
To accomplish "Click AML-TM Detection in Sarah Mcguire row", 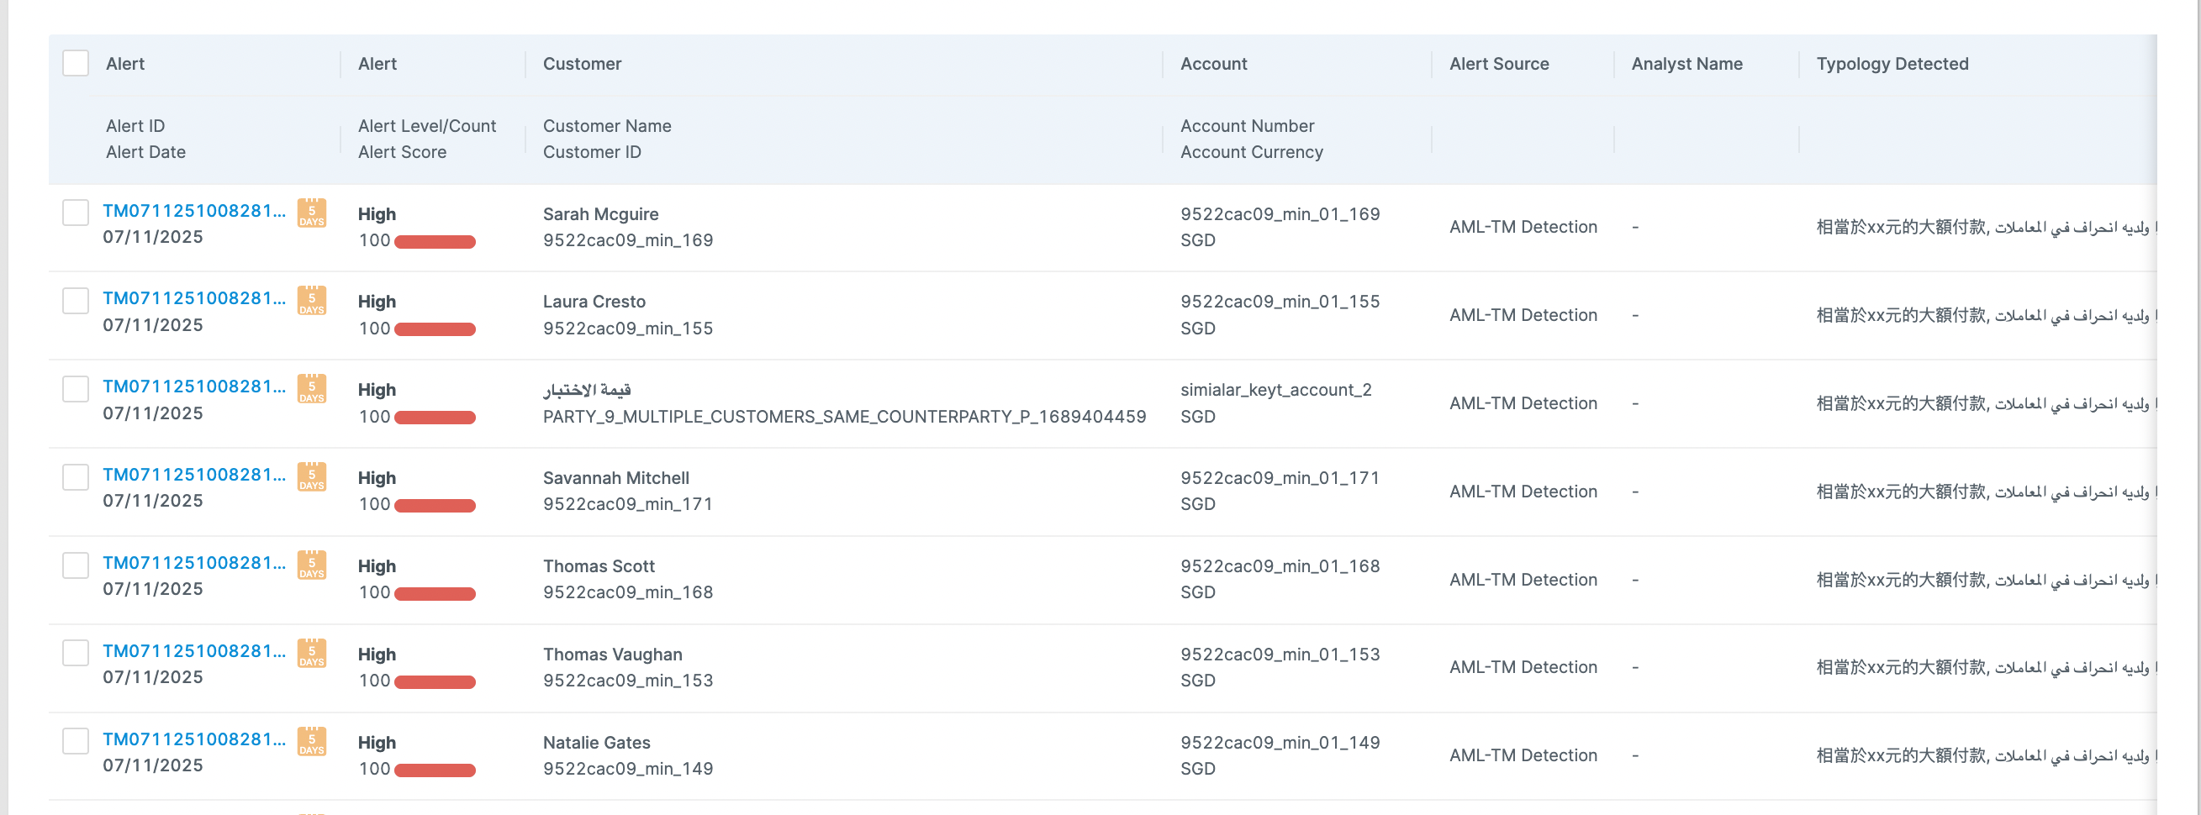I will (x=1523, y=227).
